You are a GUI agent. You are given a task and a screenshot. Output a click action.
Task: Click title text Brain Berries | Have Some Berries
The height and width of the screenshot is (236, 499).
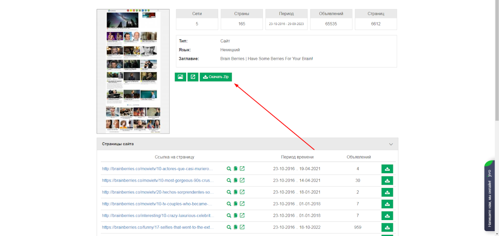266,59
